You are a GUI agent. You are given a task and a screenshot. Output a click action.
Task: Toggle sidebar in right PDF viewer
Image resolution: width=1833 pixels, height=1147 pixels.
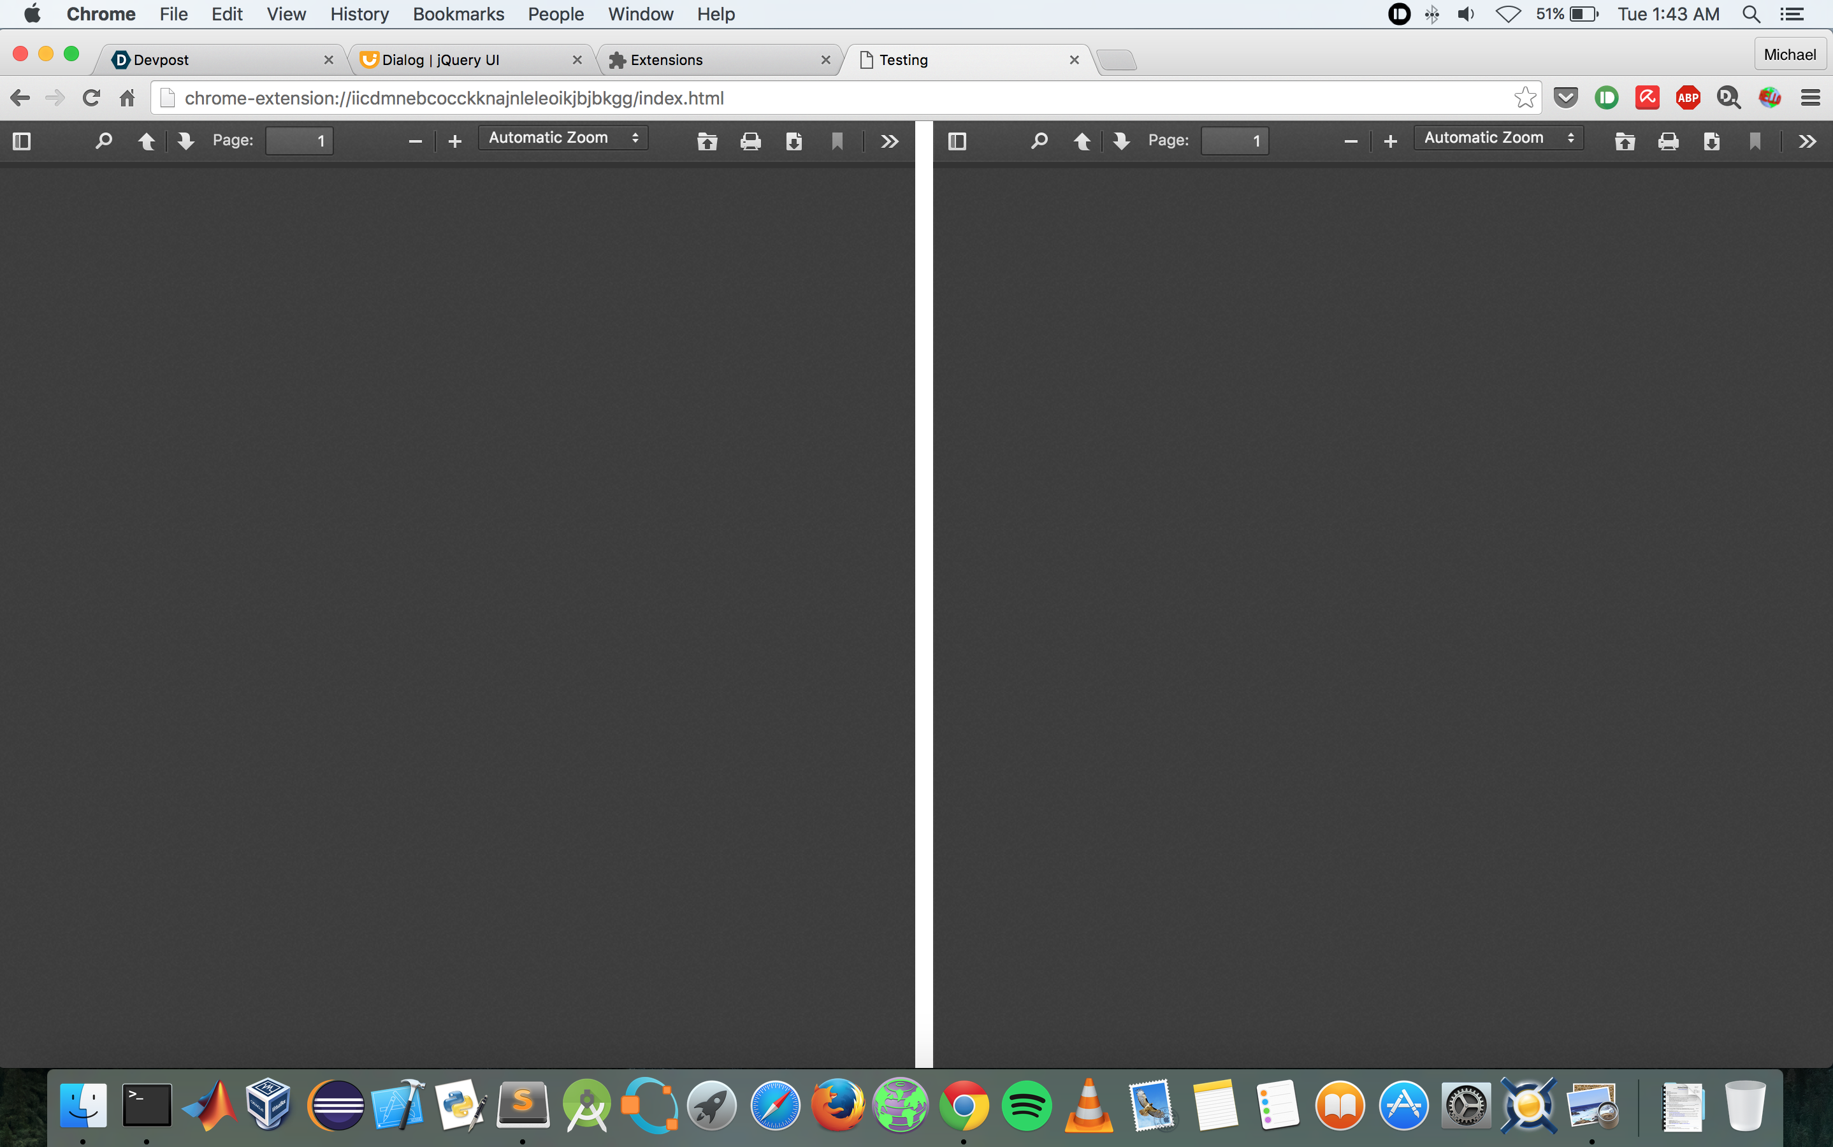coord(957,141)
